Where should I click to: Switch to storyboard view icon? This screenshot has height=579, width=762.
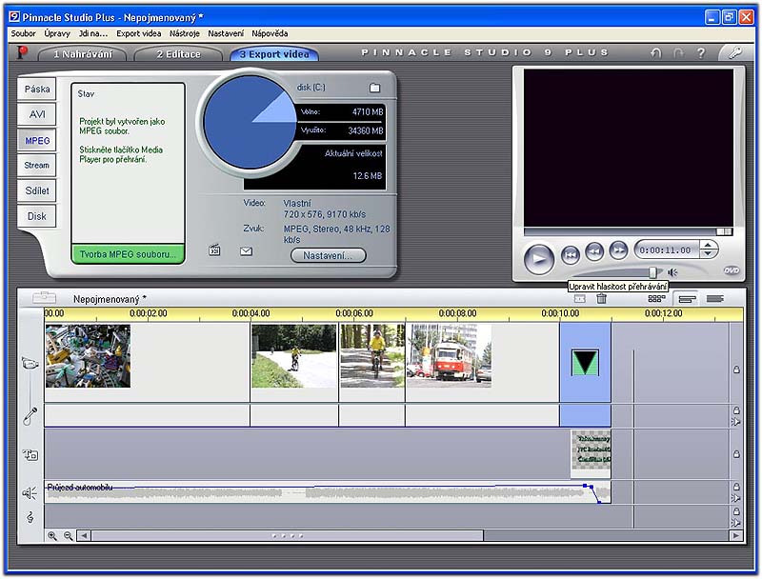tap(656, 299)
